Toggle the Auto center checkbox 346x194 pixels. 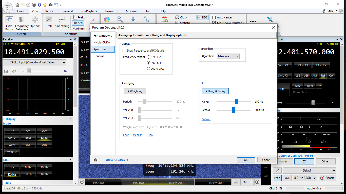[x=214, y=17]
